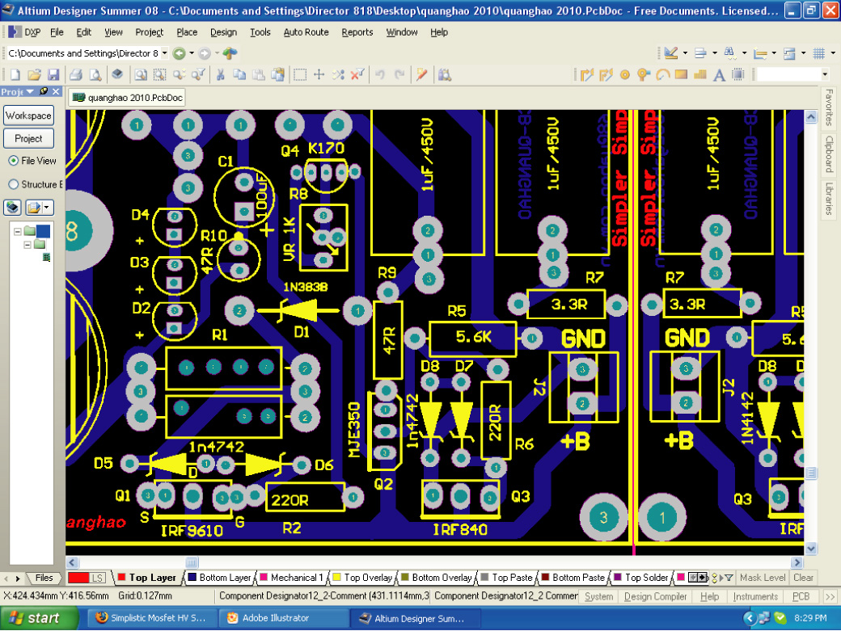The width and height of the screenshot is (841, 631).
Task: Activate the Move selection crosshair tool
Action: 319,75
